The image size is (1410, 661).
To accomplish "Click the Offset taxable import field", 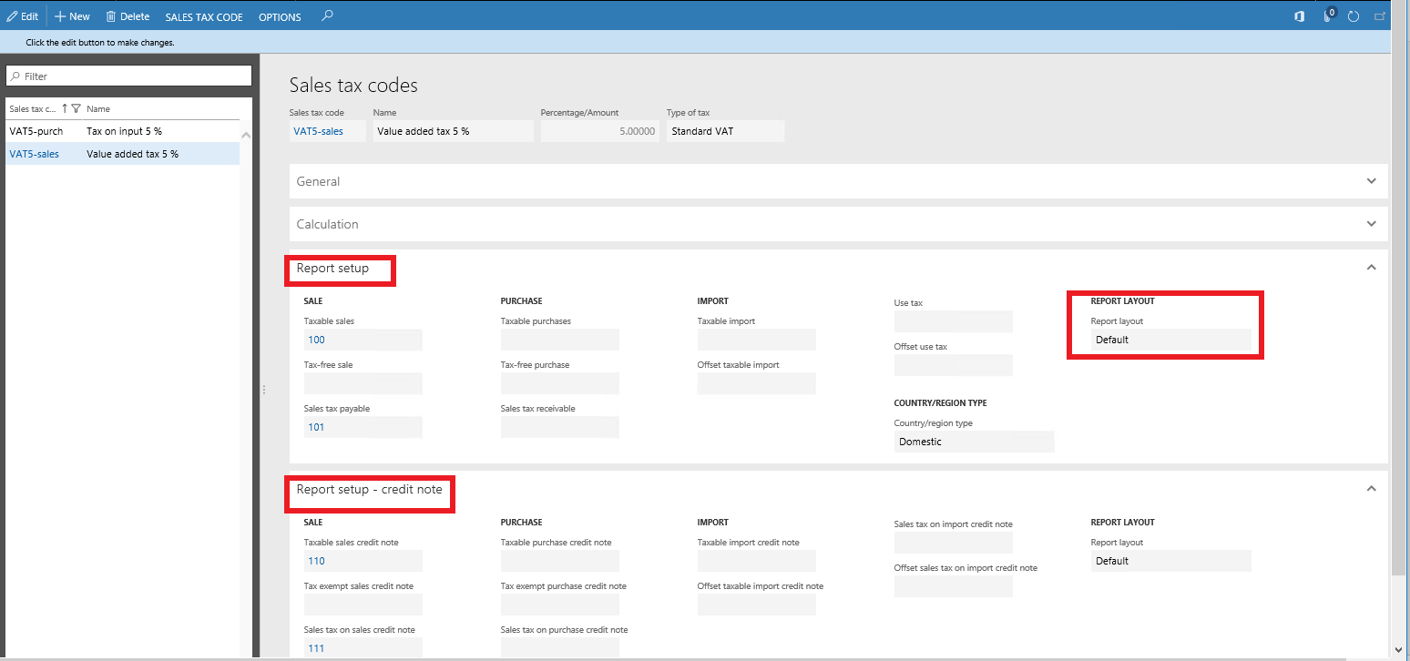I will tap(756, 383).
